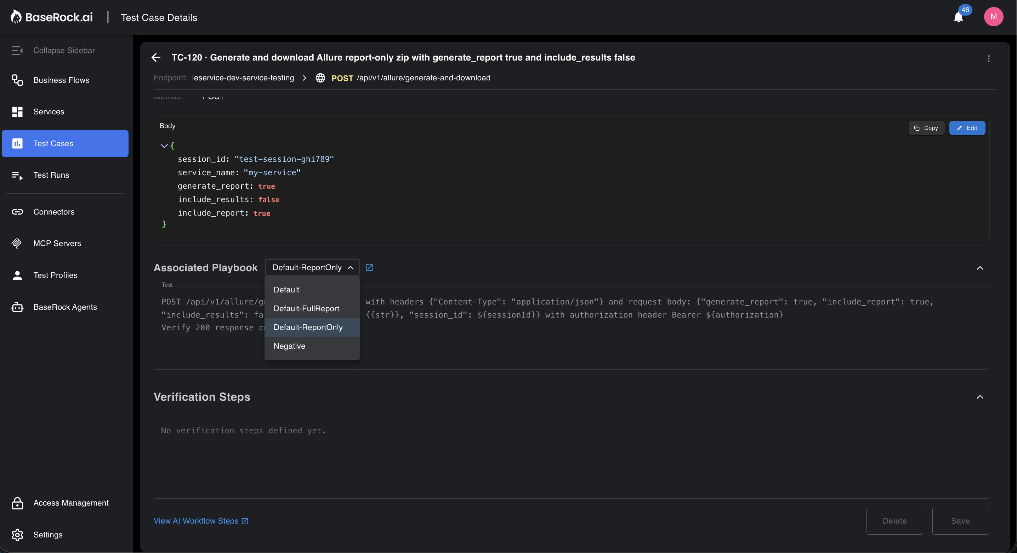This screenshot has width=1017, height=553.
Task: Open the Services panel icon
Action: [17, 112]
